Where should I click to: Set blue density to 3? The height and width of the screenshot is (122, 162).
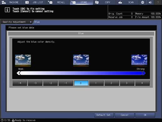127,83
